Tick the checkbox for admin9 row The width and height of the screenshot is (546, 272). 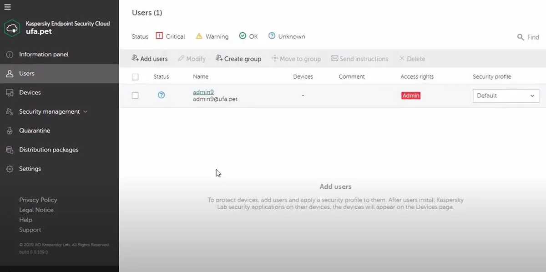click(135, 96)
